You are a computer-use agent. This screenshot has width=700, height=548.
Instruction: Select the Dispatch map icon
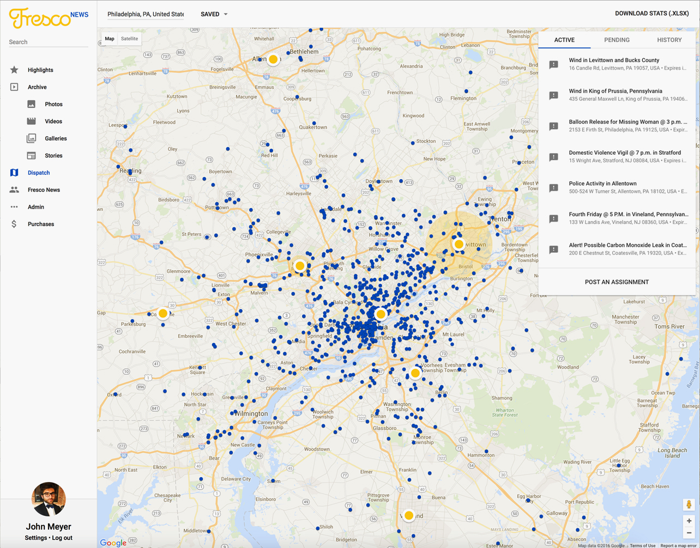click(14, 173)
